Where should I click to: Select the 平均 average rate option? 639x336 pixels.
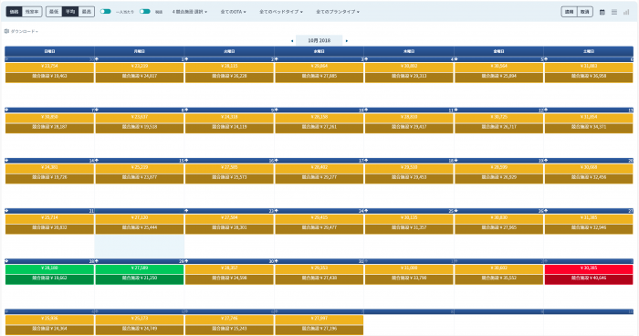pyautogui.click(x=70, y=12)
